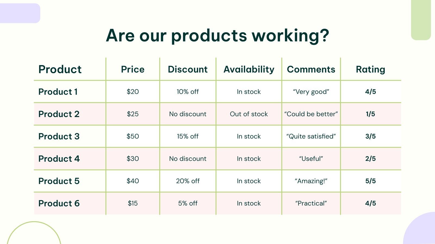Click the Discount column header
Viewport: 435px width, 244px height.
click(188, 69)
